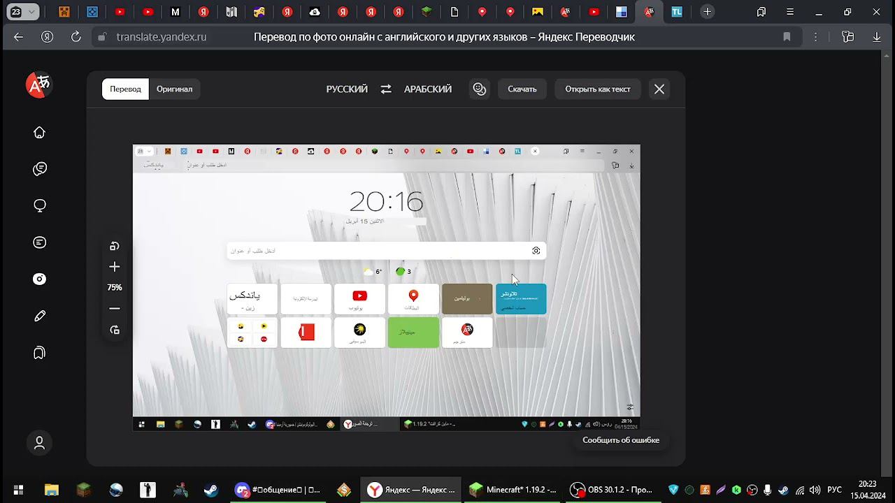Bookmark this page in address bar

click(x=787, y=37)
